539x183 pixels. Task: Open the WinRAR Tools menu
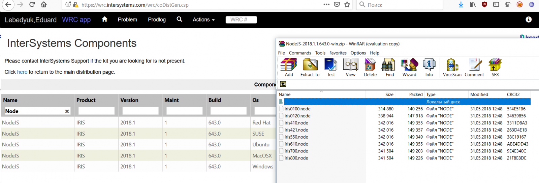320,53
